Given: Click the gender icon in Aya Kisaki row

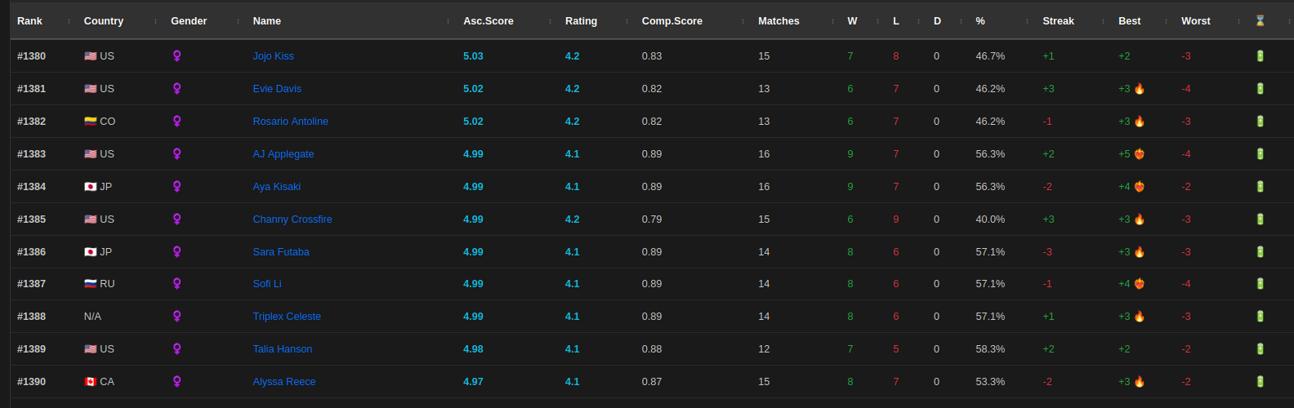Looking at the screenshot, I should click(176, 187).
